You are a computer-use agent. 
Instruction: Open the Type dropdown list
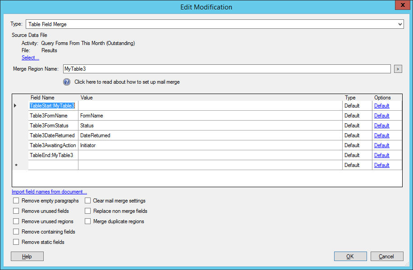pos(400,24)
